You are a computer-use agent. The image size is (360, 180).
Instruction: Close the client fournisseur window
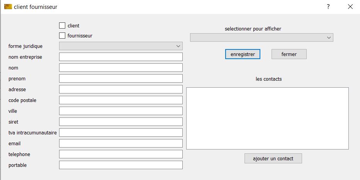pyautogui.click(x=350, y=7)
